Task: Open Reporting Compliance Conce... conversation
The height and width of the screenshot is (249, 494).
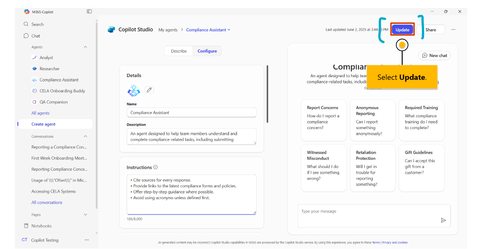Action: [59, 169]
